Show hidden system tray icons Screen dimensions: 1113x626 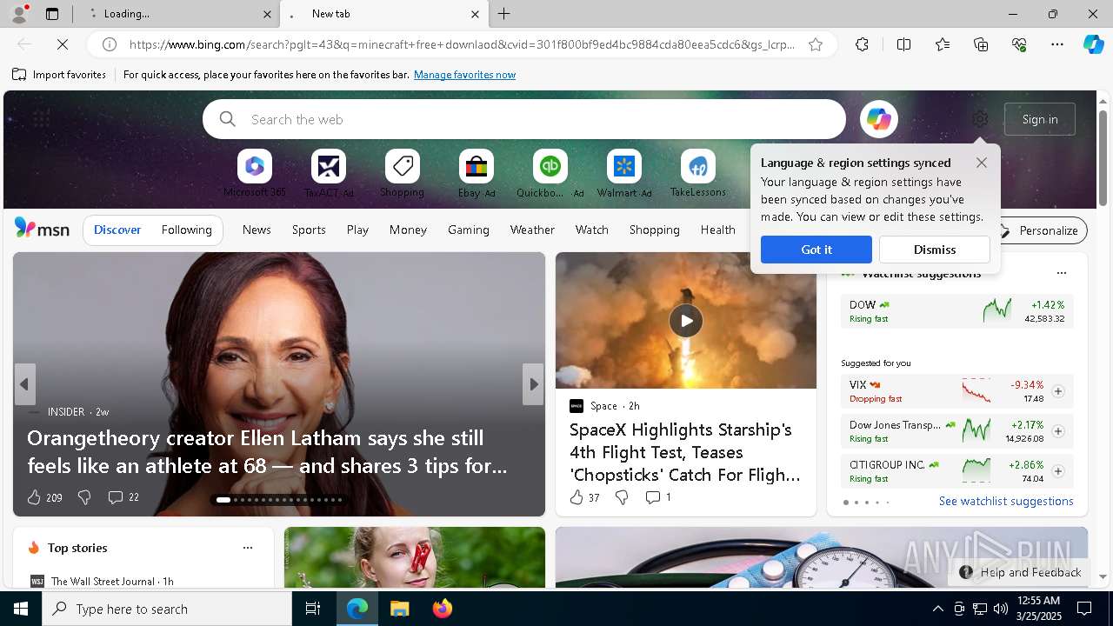click(x=937, y=609)
